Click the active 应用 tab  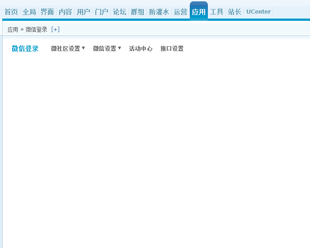pyautogui.click(x=199, y=12)
